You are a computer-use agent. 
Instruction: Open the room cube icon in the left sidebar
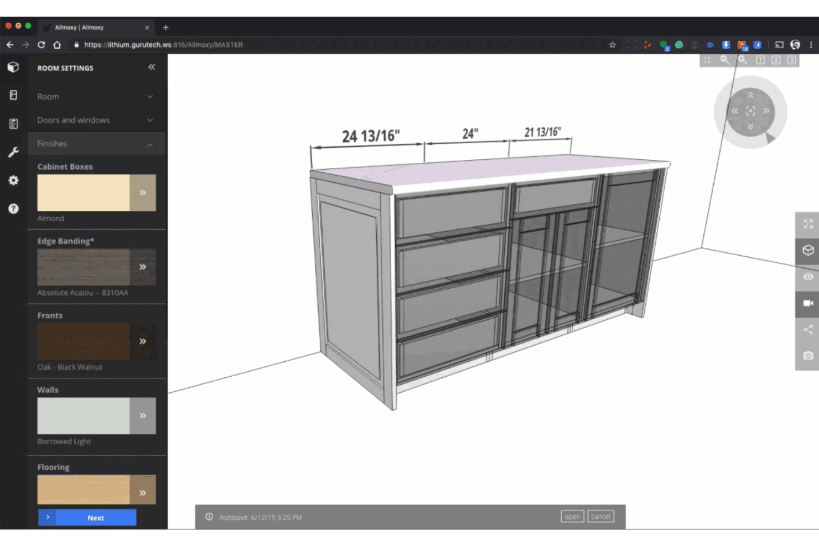pyautogui.click(x=13, y=67)
